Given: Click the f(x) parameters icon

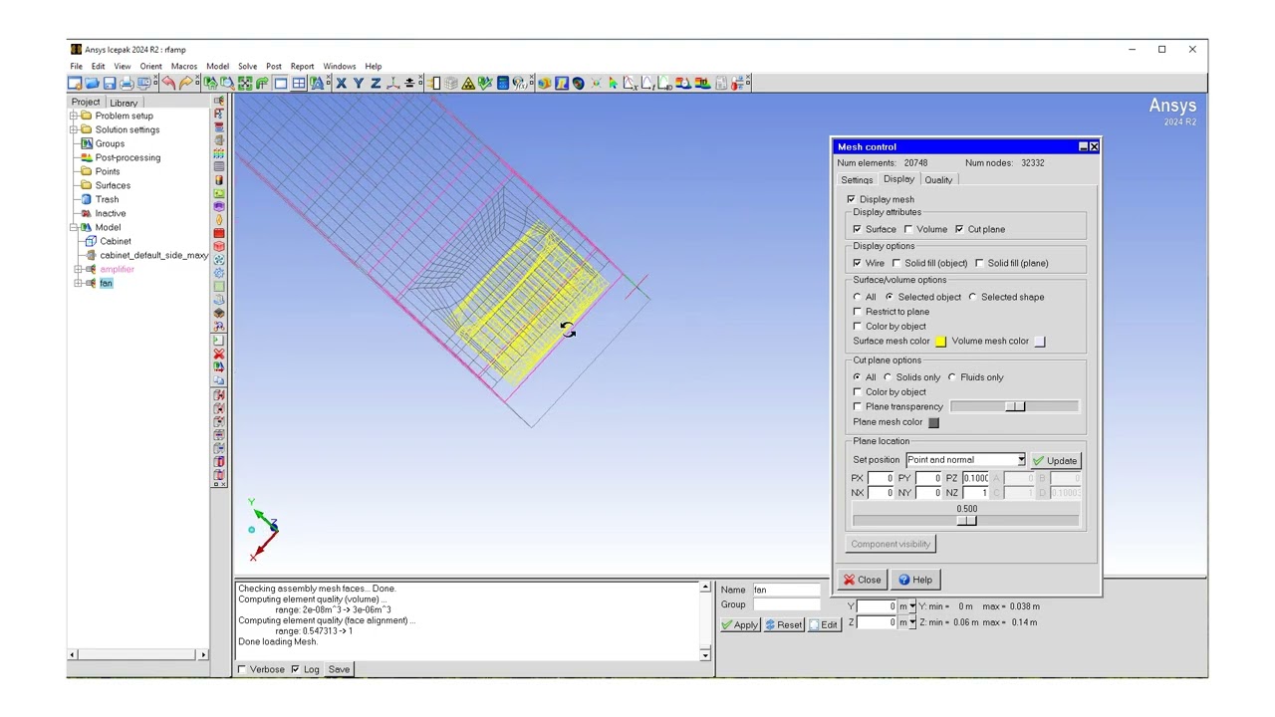Looking at the screenshot, I should click(x=519, y=84).
